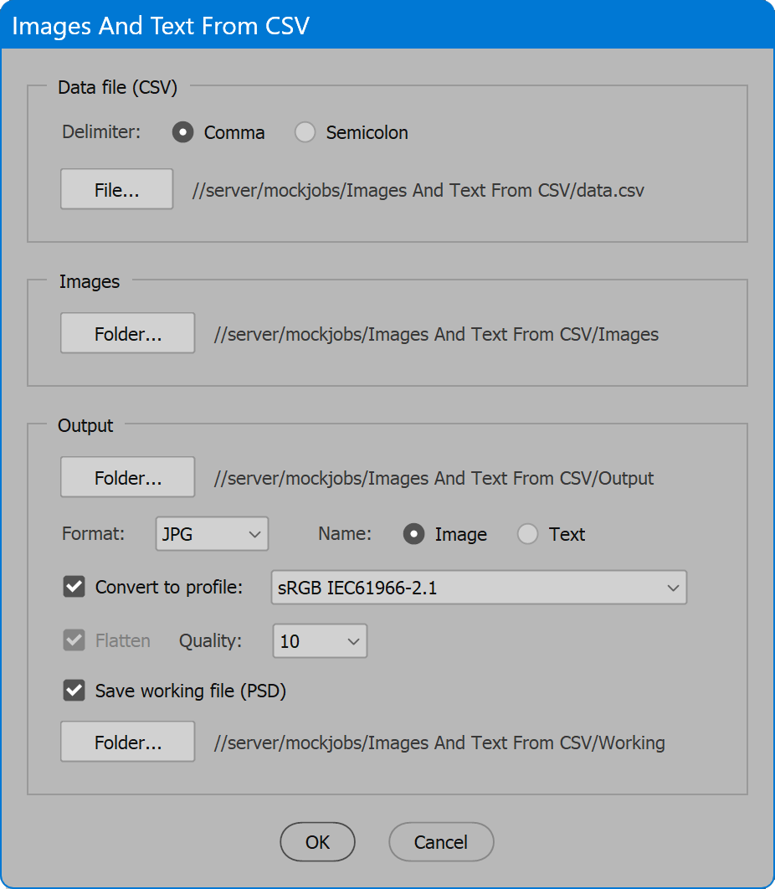
Task: Browse for the Working folder
Action: click(x=127, y=742)
